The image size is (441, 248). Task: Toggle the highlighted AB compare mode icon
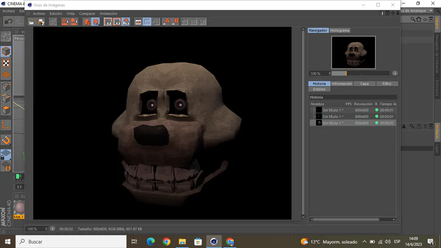tap(147, 22)
